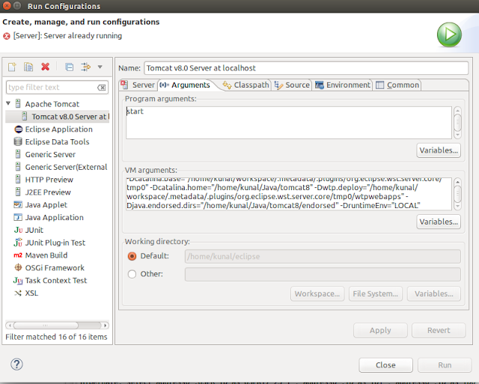Duplicate the selected launch configuration
This screenshot has width=479, height=384.
tap(28, 67)
